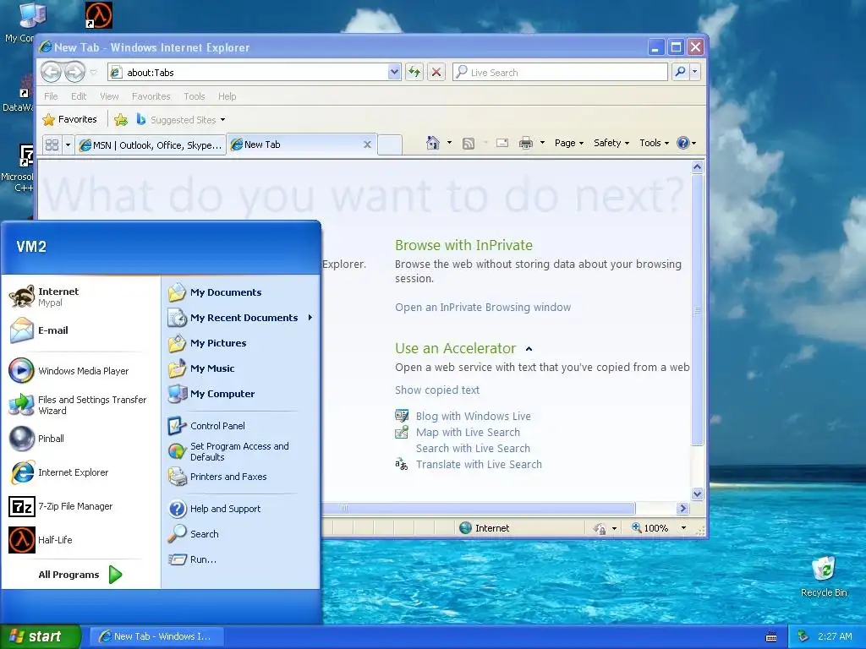The width and height of the screenshot is (866, 649).
Task: Close the New Tab tab
Action: click(x=367, y=145)
